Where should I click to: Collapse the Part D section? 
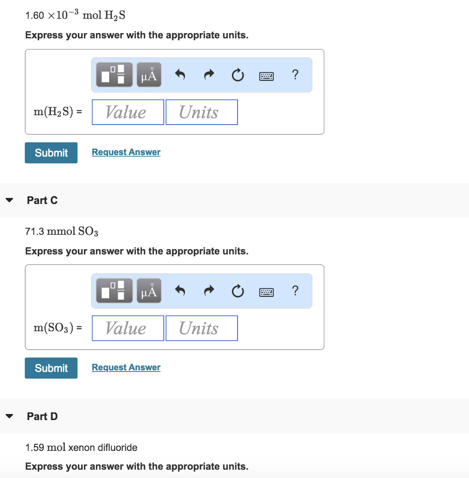[x=9, y=416]
